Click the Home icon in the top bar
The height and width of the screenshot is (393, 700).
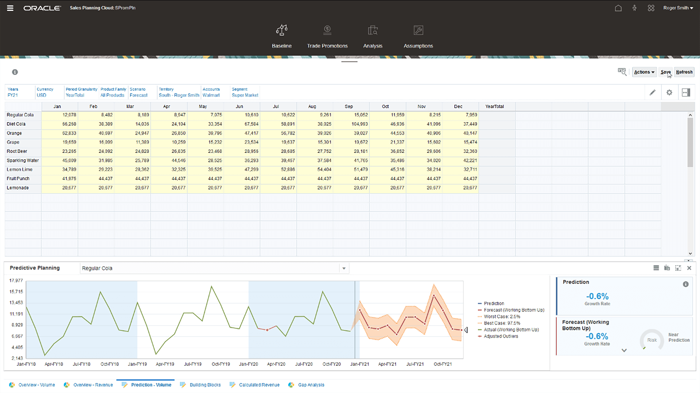[618, 8]
